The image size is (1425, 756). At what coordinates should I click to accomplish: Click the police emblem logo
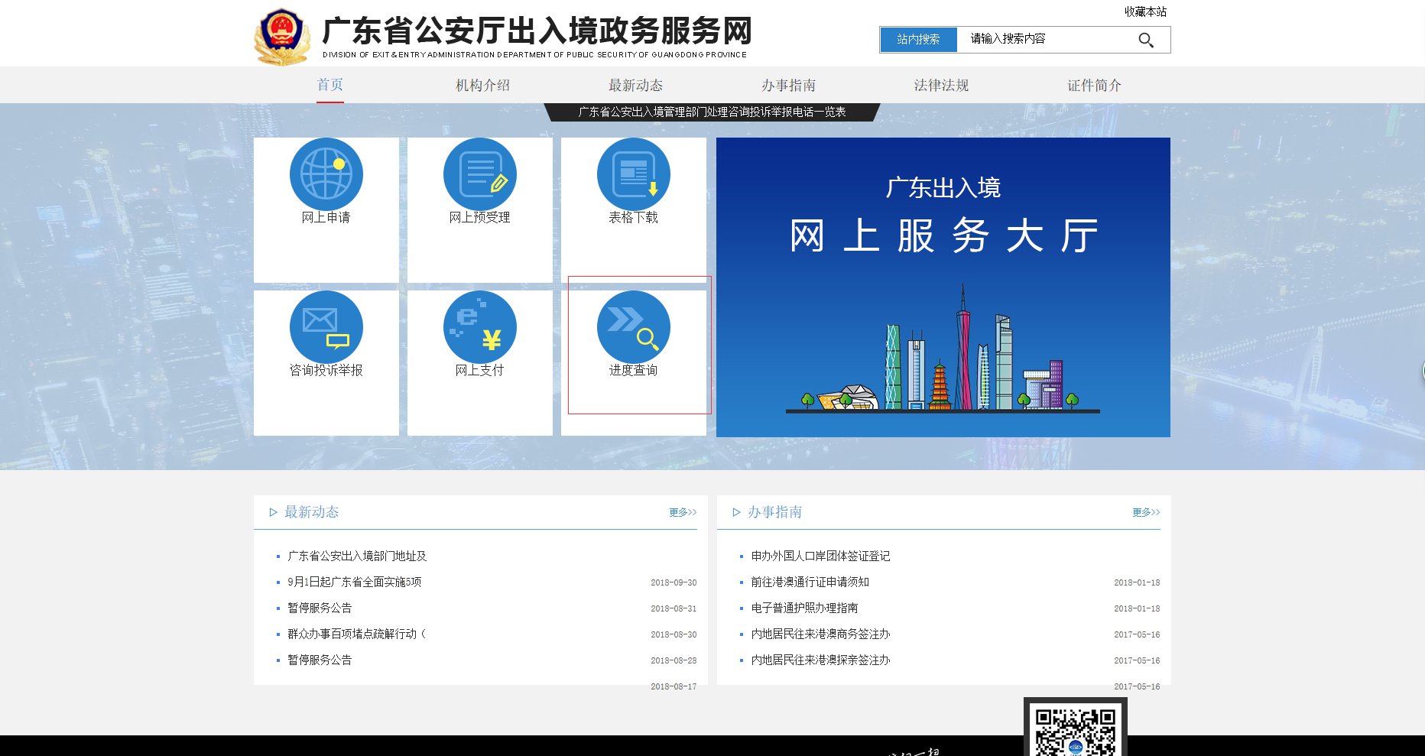(281, 34)
